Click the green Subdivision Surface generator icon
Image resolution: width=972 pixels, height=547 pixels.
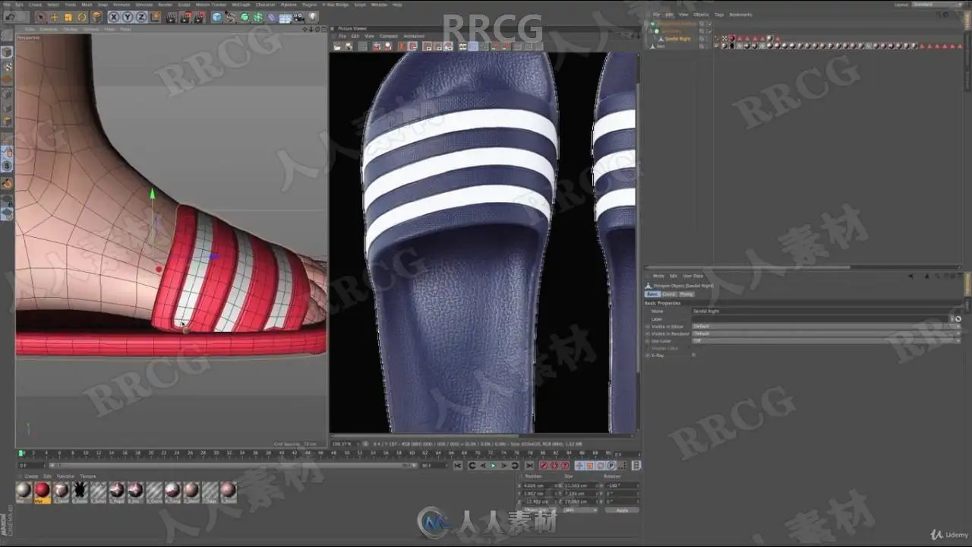click(x=245, y=17)
